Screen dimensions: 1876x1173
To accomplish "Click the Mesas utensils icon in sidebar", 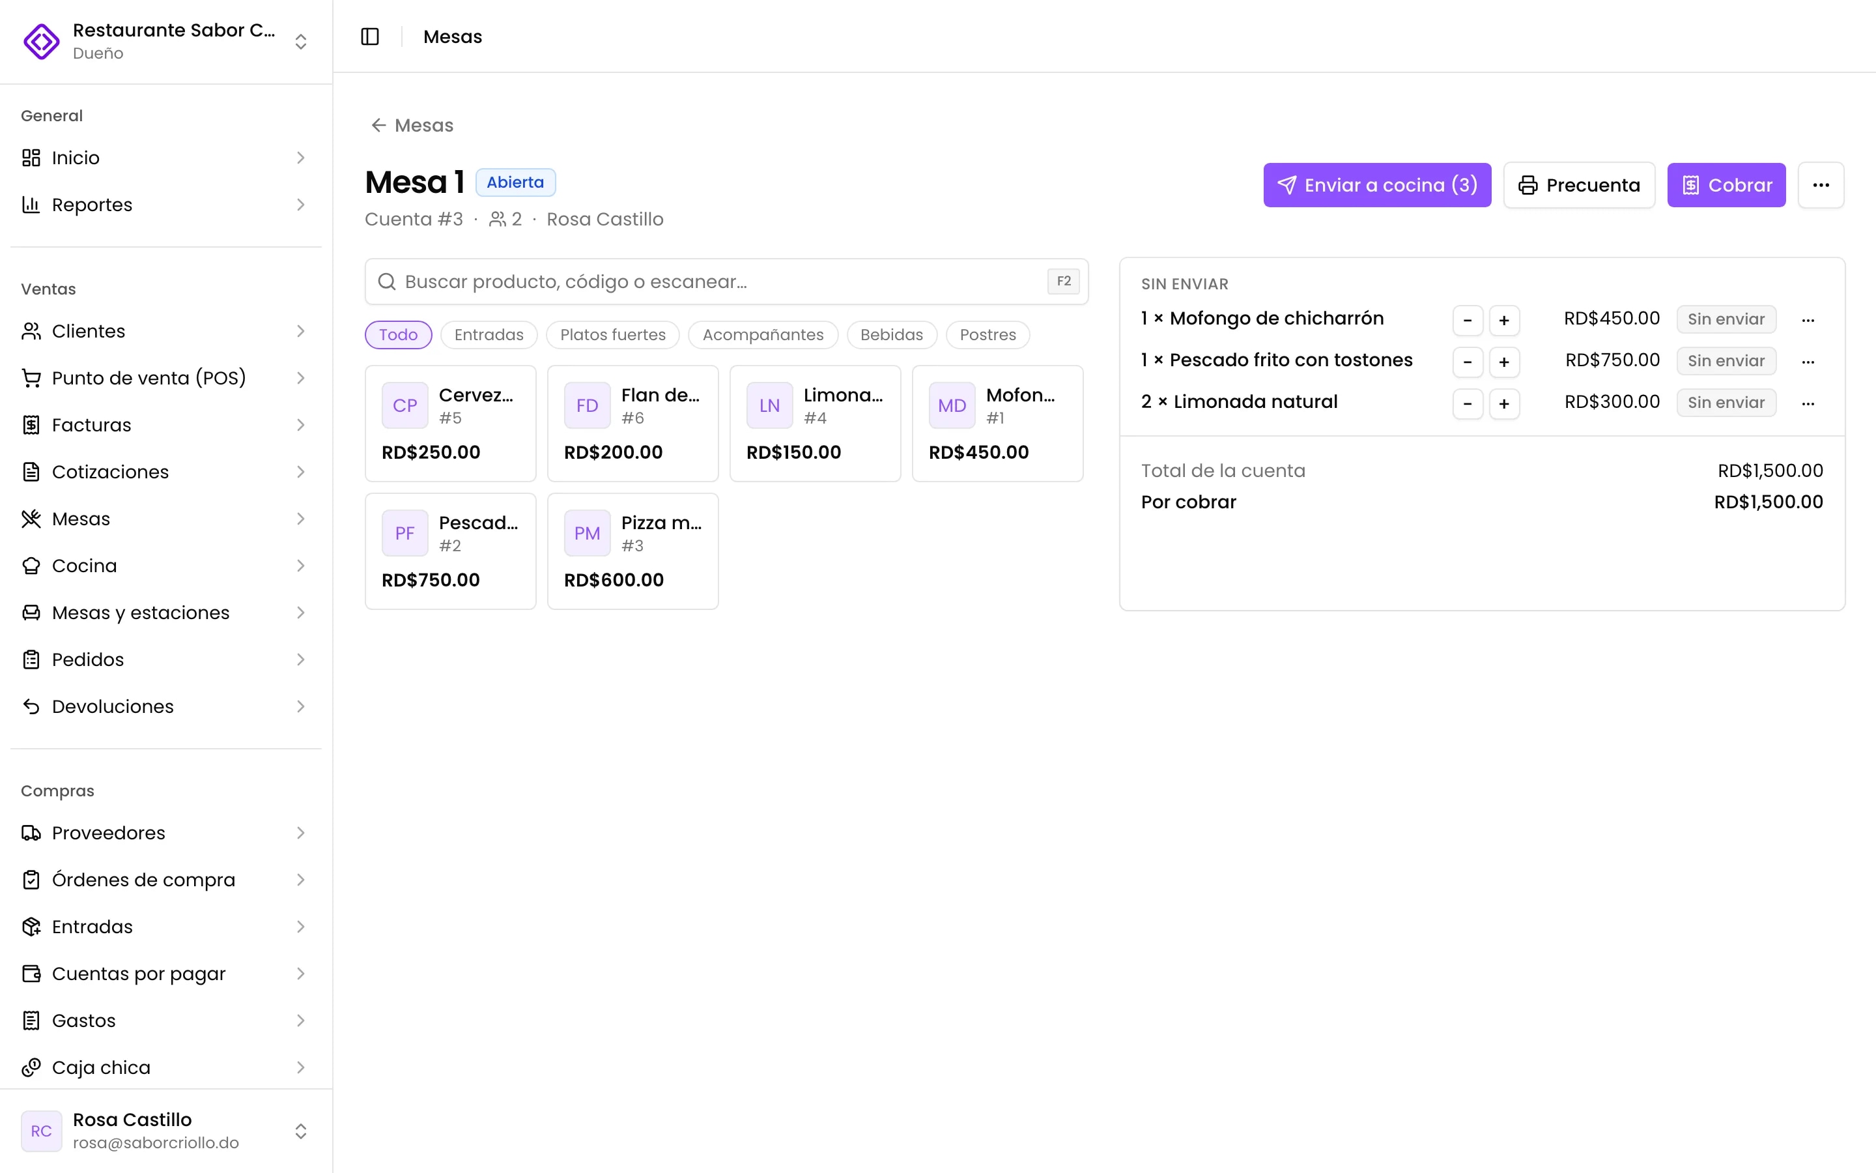I will pos(31,519).
